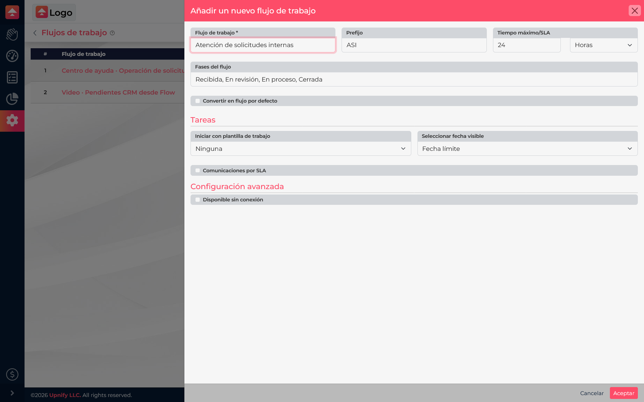Click the Aceptar button
Viewport: 644px width, 402px height.
(624, 393)
